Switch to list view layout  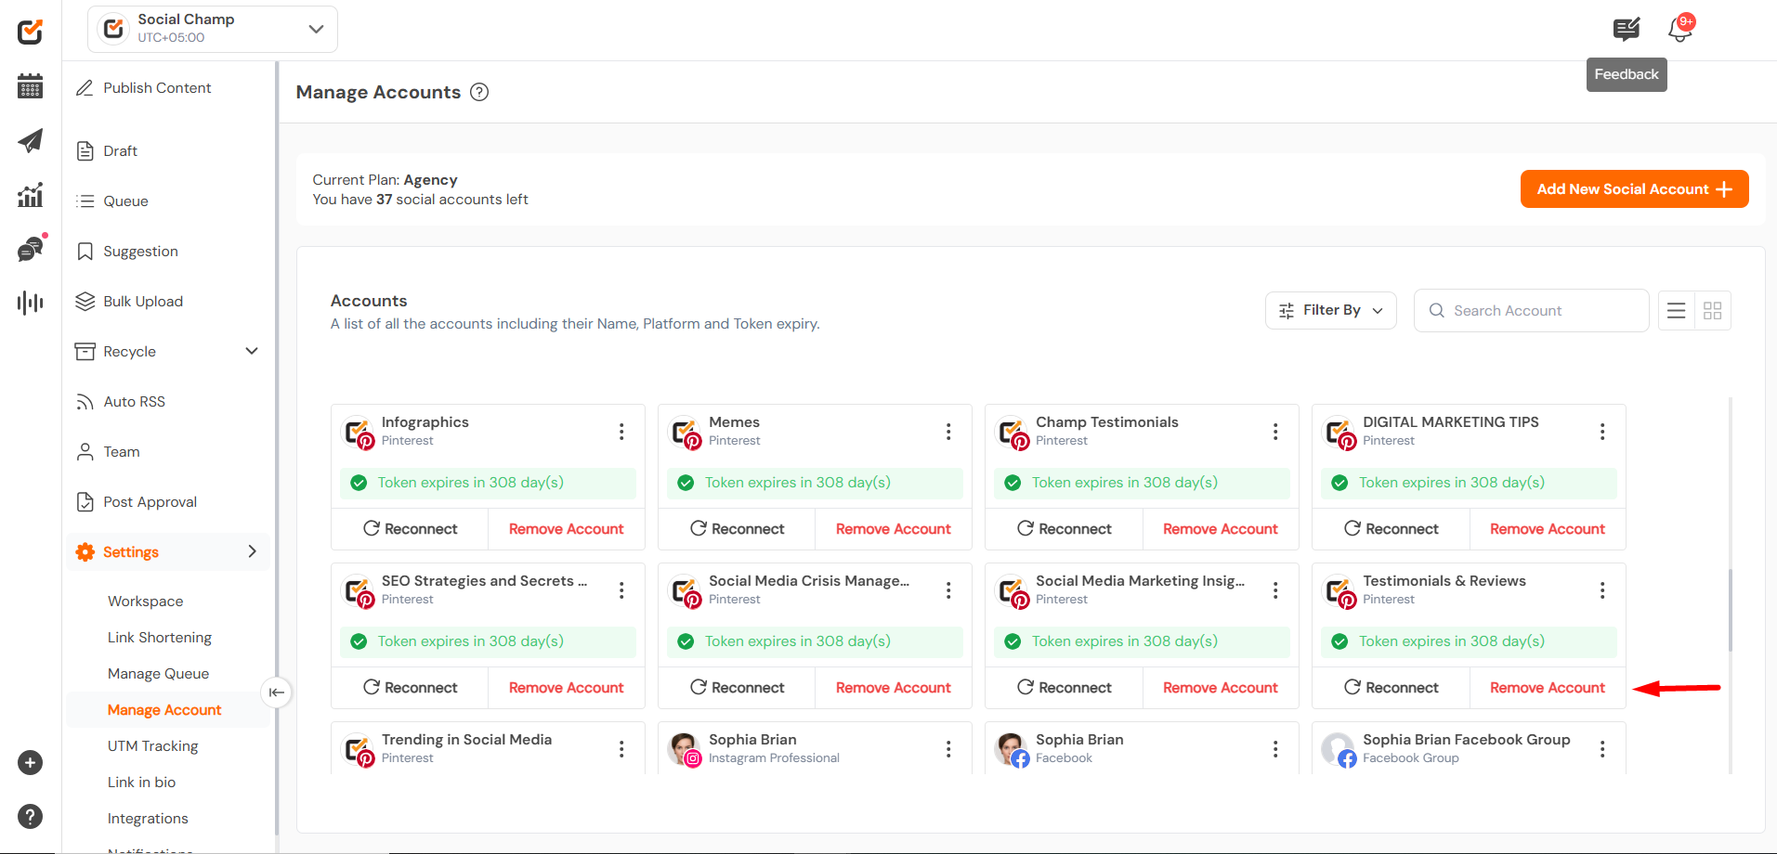pyautogui.click(x=1677, y=311)
